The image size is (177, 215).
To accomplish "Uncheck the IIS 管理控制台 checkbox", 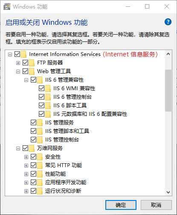I will coord(33,140).
